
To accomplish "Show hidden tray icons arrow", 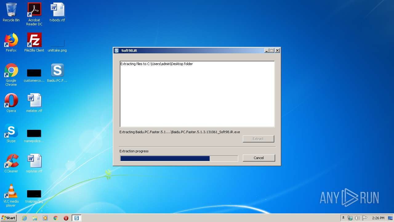I will point(343,218).
